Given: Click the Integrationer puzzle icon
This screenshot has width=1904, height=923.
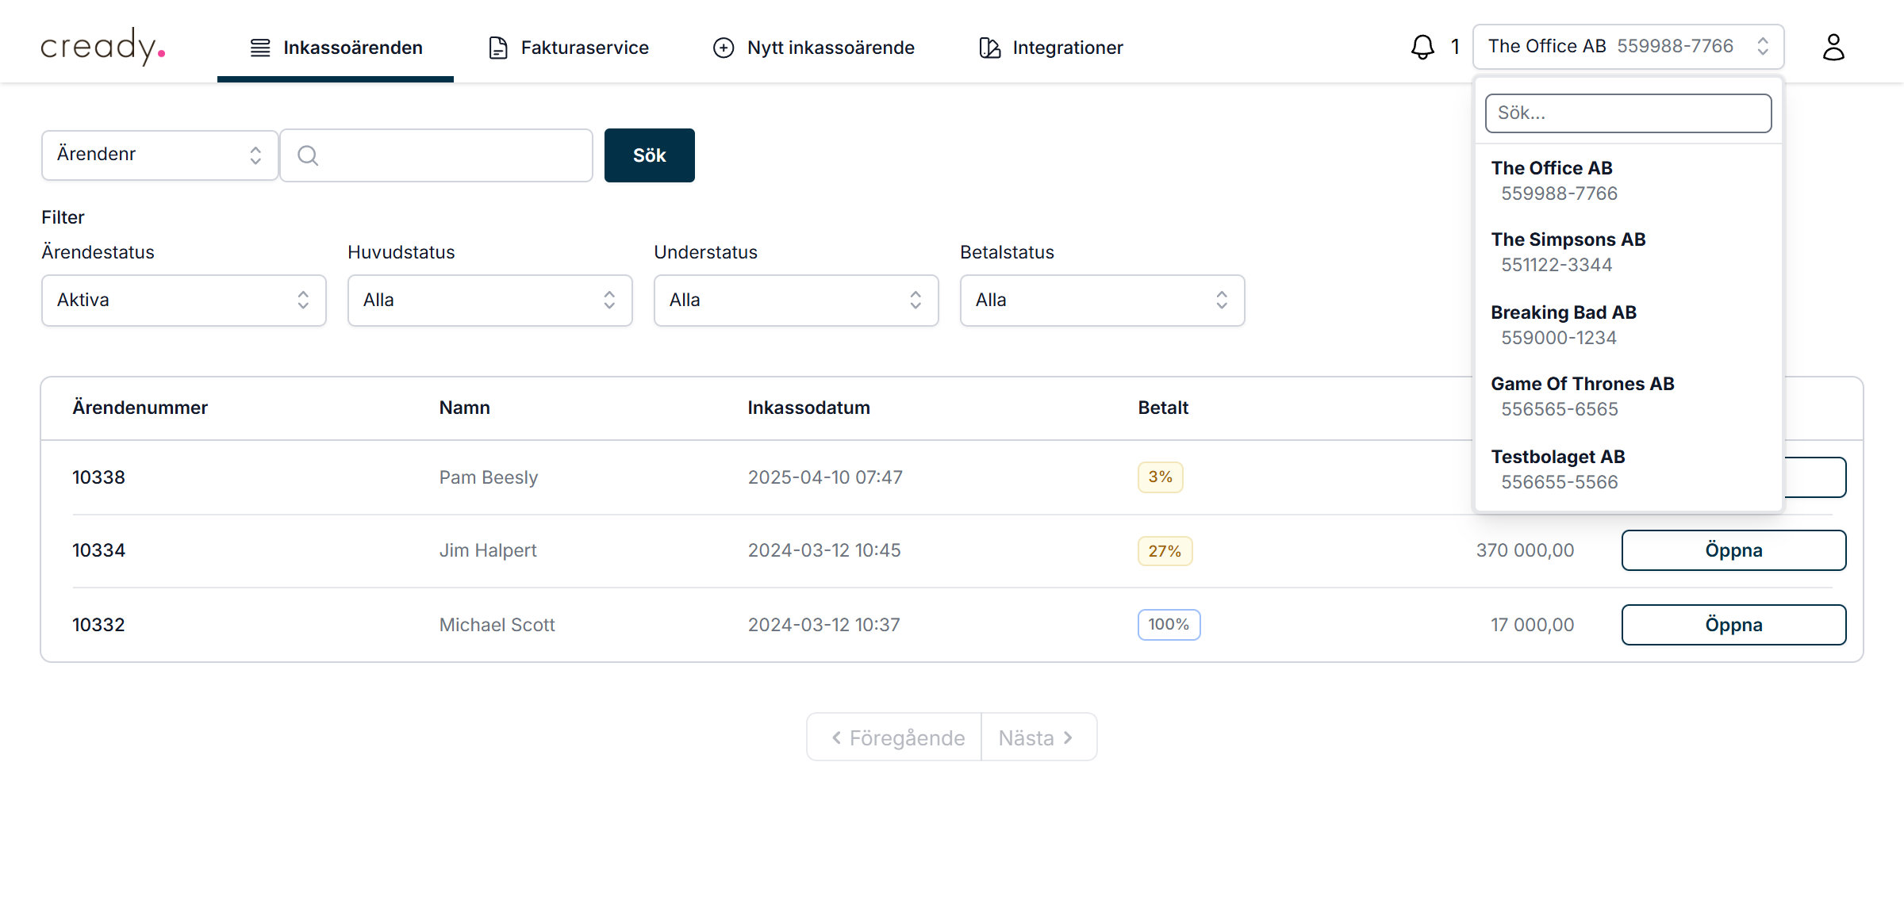Looking at the screenshot, I should 989,48.
